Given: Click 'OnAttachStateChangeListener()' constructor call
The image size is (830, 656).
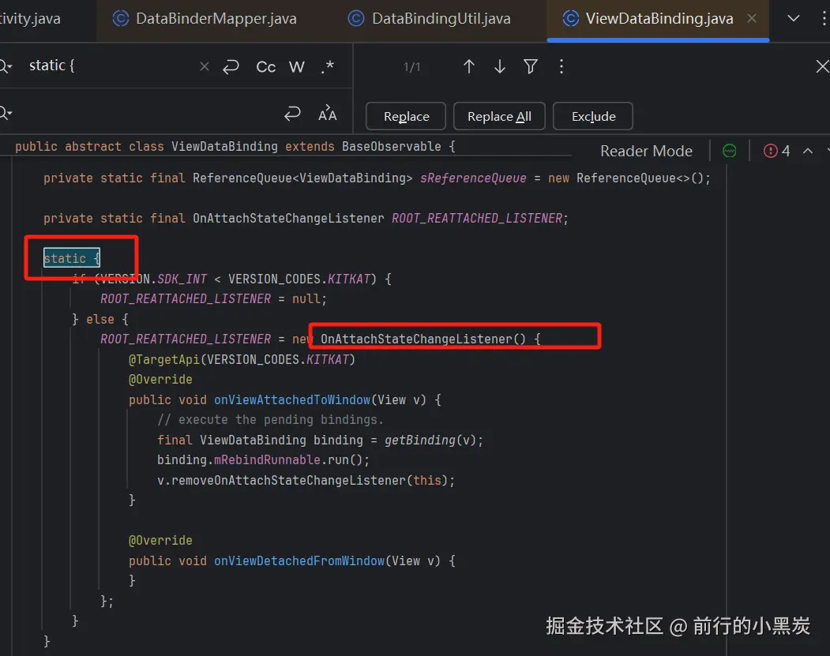Looking at the screenshot, I should point(423,339).
